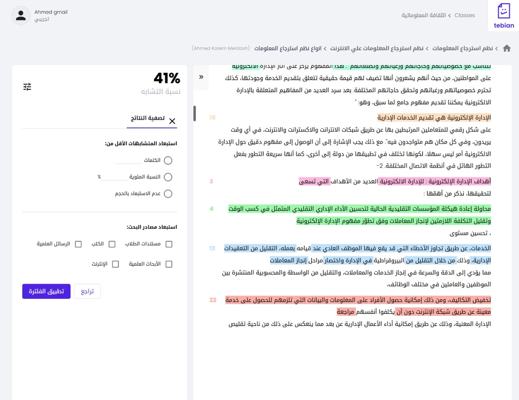Check the الإنترنت checkbox
519x400 pixels.
(x=115, y=264)
